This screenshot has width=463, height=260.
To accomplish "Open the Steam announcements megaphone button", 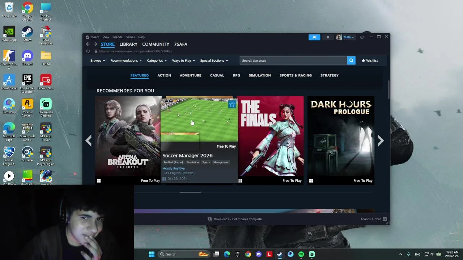I will (x=314, y=37).
